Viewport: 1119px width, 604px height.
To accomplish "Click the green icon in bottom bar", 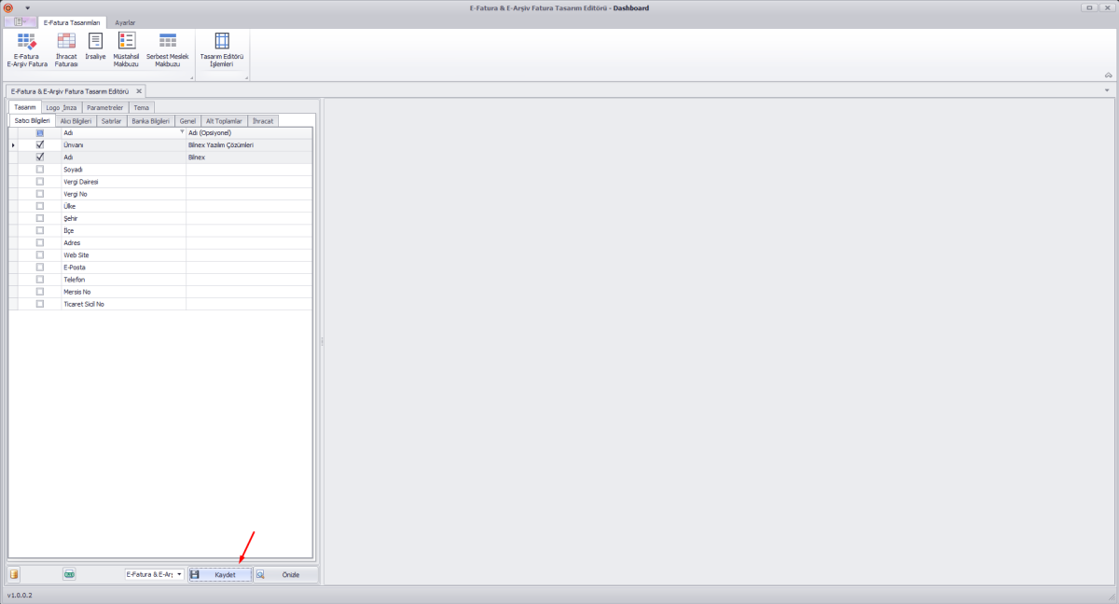I will pyautogui.click(x=69, y=574).
